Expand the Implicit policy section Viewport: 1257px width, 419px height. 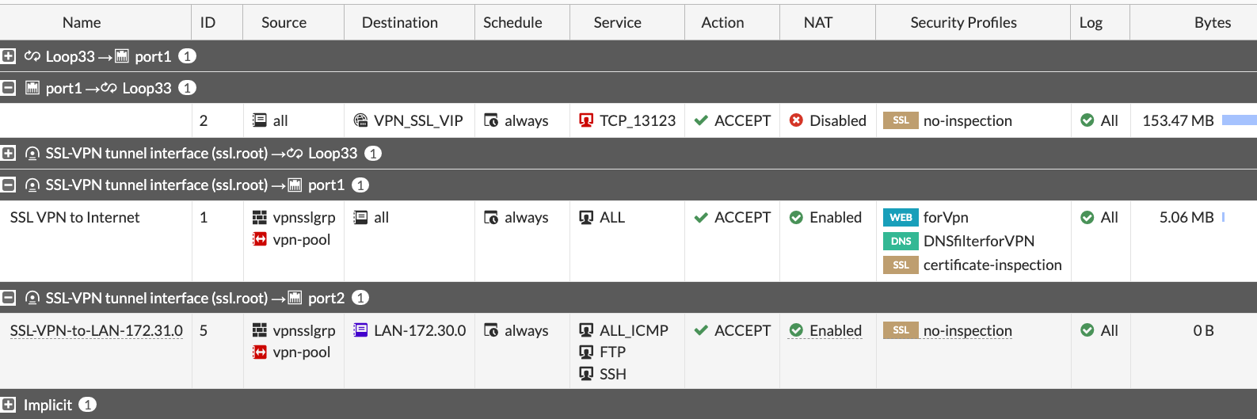tap(9, 405)
